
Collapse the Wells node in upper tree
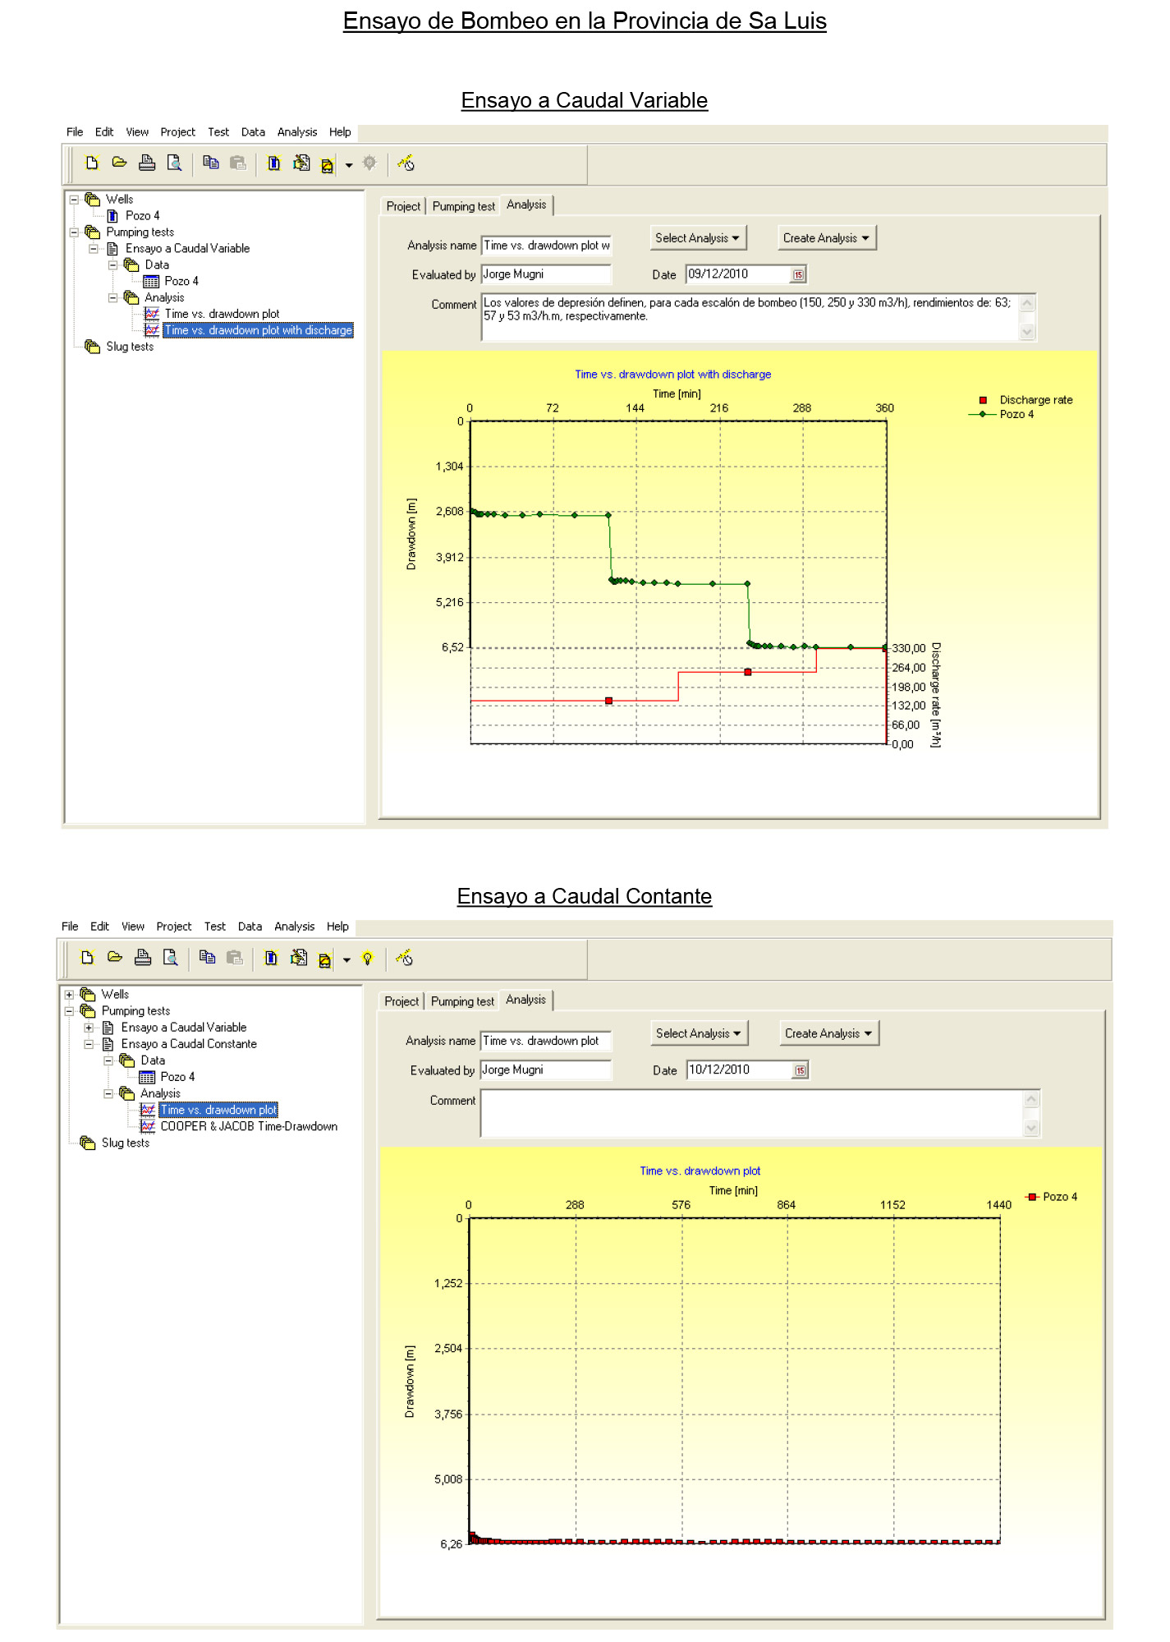(74, 200)
